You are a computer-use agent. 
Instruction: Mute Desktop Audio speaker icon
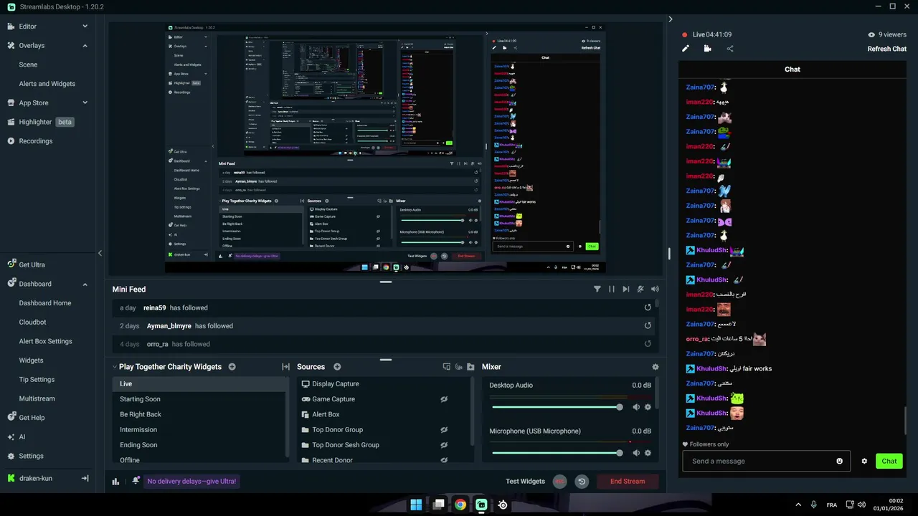point(635,407)
